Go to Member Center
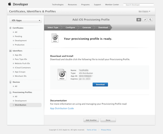 point(112,5)
